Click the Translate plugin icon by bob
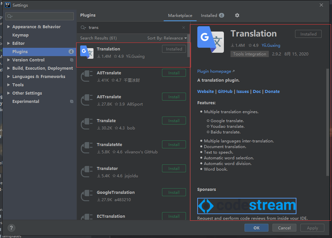This screenshot has width=332, height=238. [x=87, y=124]
